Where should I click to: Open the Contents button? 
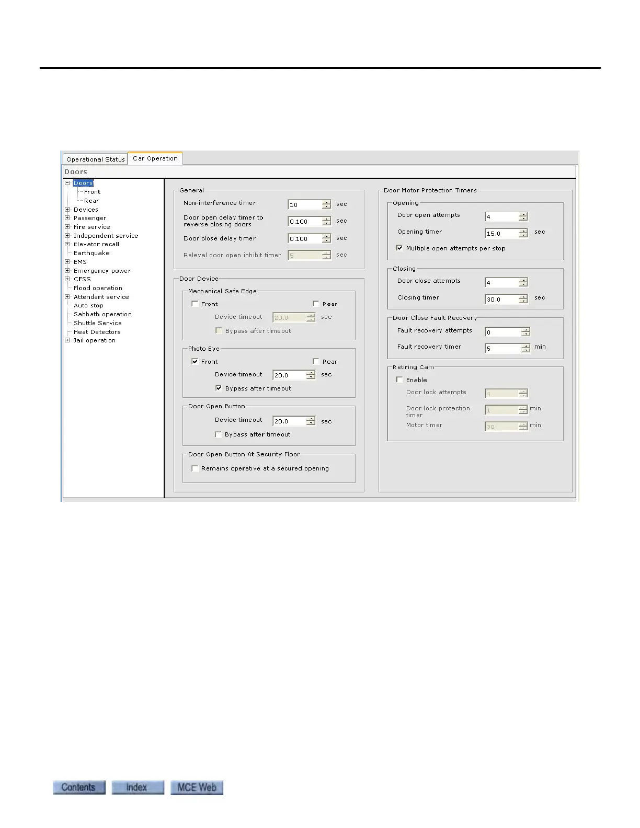[79, 787]
